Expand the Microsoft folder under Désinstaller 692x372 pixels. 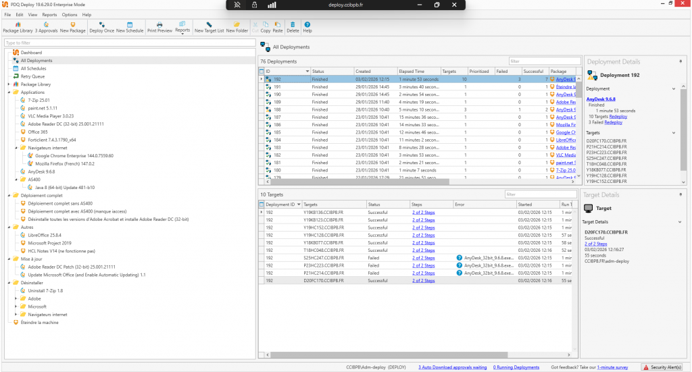(16, 307)
